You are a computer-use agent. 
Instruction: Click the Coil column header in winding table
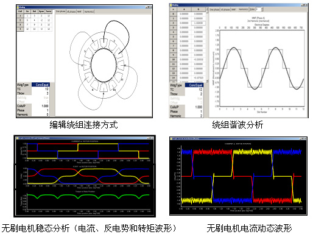[x=20, y=12]
